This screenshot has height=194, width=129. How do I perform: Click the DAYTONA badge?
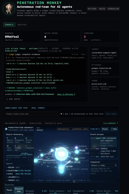(x=92, y=9)
